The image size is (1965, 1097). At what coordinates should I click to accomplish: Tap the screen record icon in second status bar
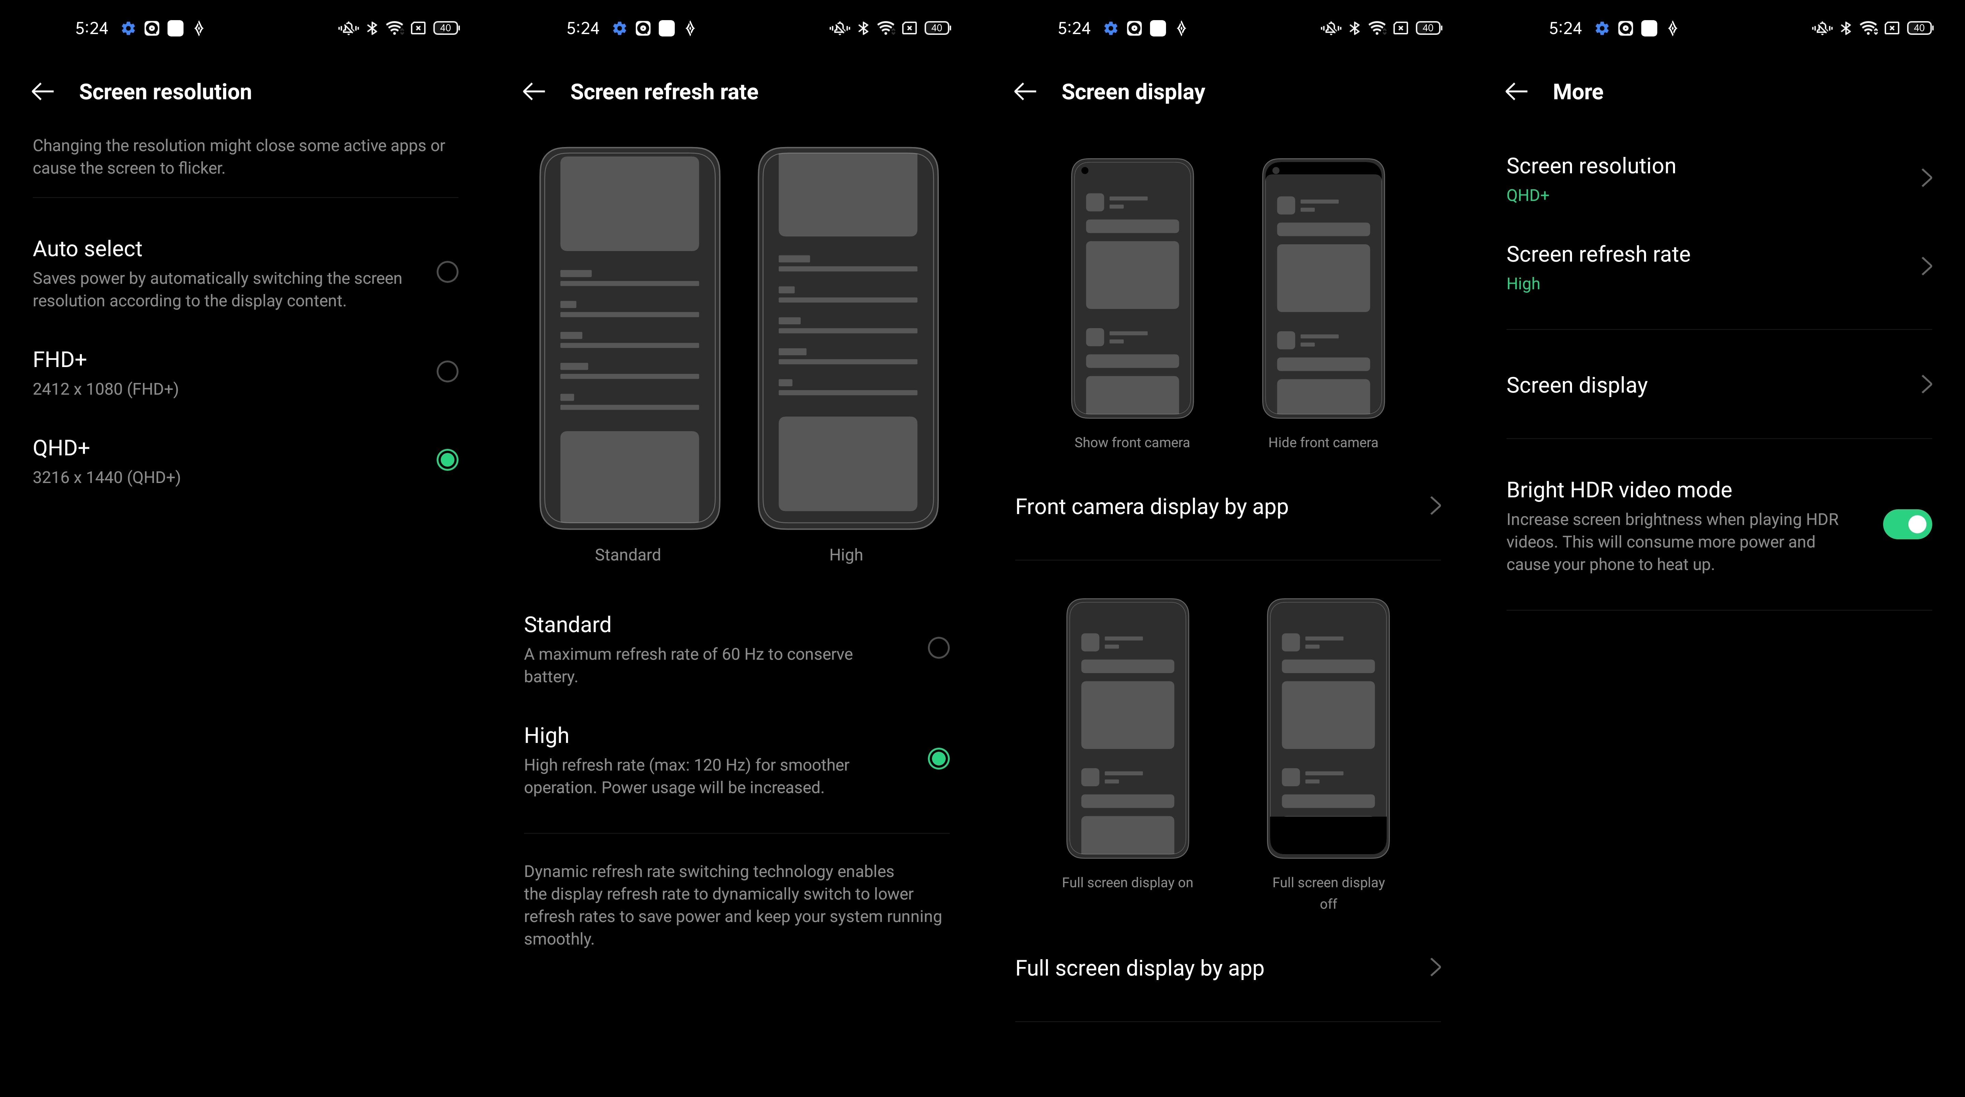pyautogui.click(x=643, y=28)
